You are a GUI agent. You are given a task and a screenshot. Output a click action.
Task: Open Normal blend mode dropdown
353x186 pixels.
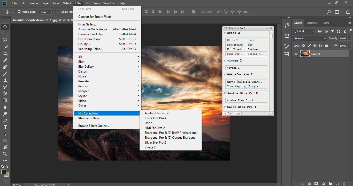pyautogui.click(x=310, y=38)
